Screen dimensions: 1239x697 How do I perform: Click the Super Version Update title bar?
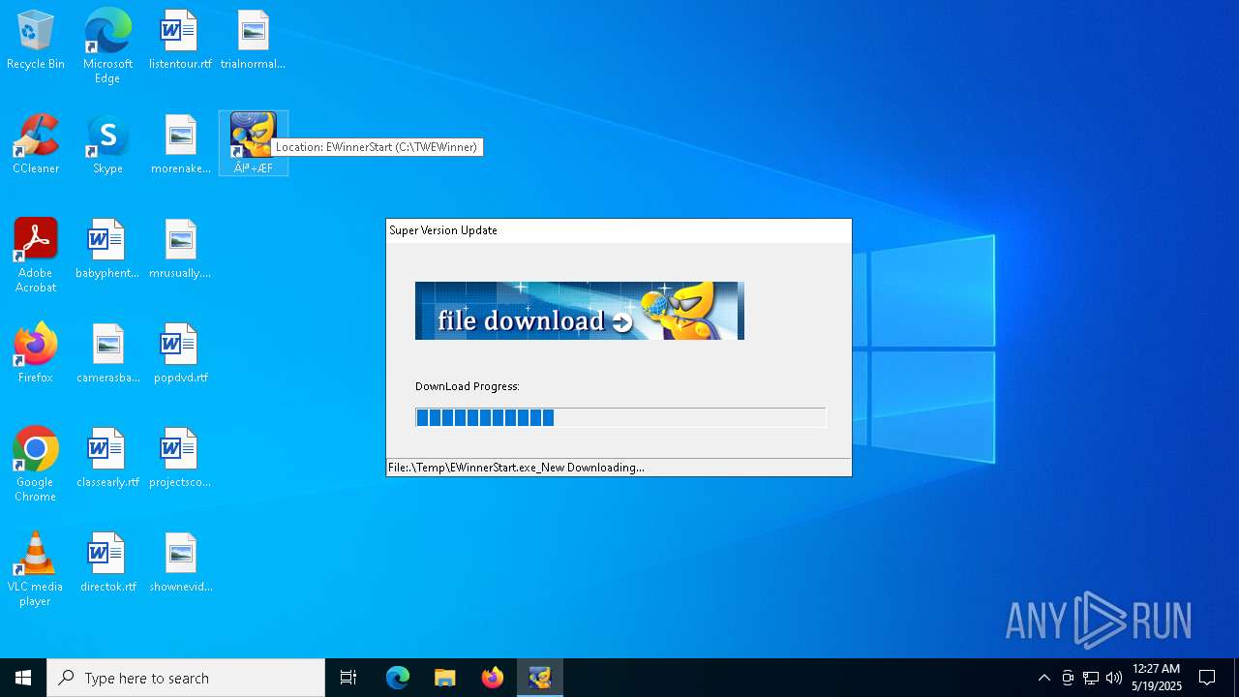pos(619,230)
